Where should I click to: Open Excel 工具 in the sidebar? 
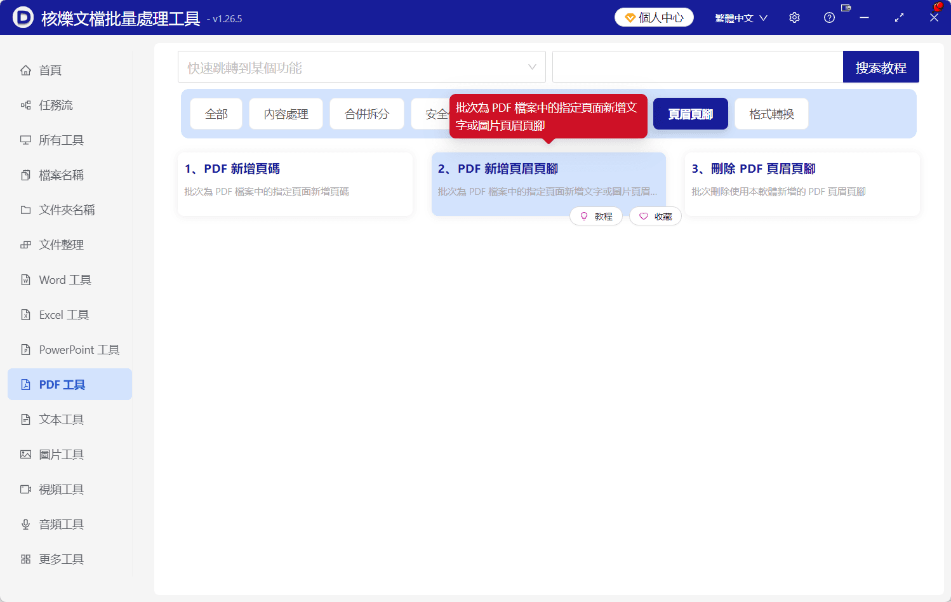tap(70, 315)
